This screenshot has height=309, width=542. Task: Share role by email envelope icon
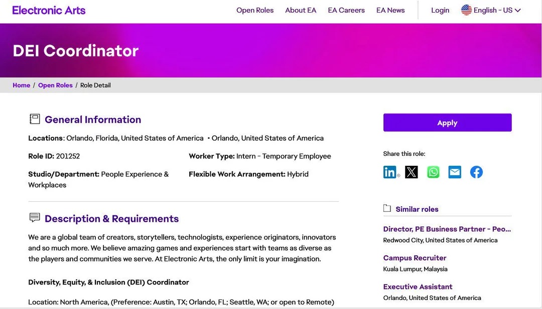[455, 172]
